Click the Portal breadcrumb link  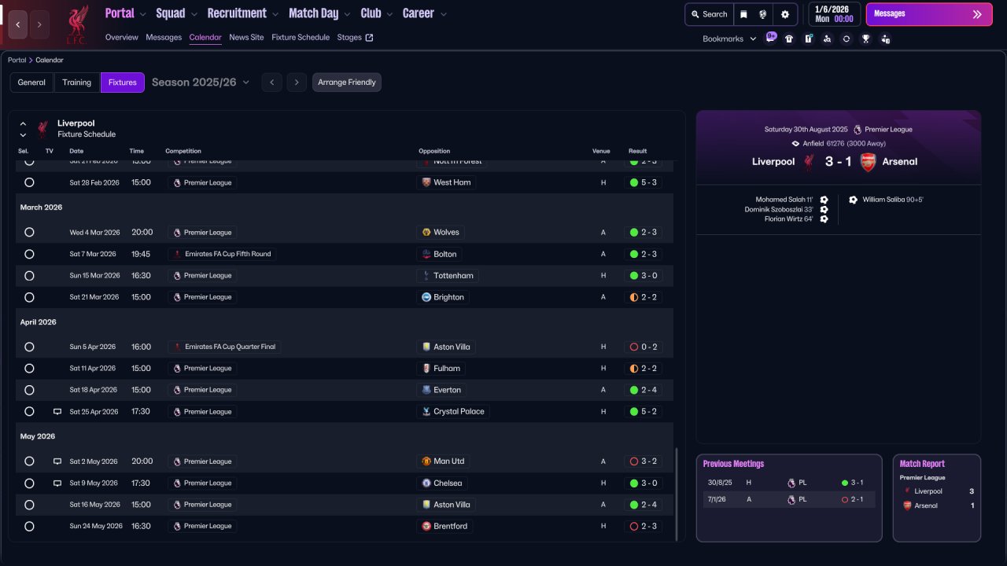pos(17,61)
